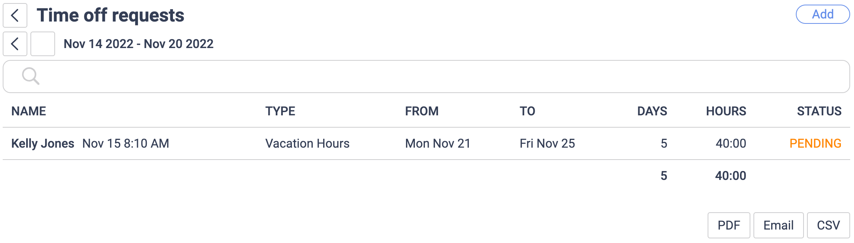This screenshot has width=854, height=243.
Task: Send the report via Email
Action: [x=778, y=225]
